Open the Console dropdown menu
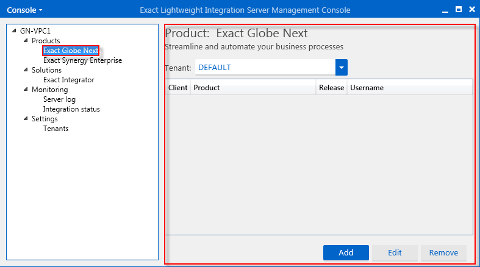The height and width of the screenshot is (267, 480). click(x=24, y=10)
